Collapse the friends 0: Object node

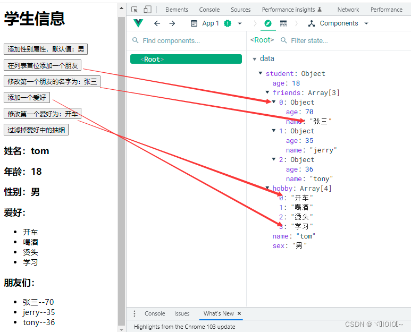[274, 102]
